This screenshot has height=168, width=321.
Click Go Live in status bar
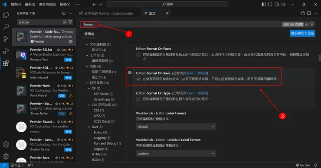pyautogui.click(x=303, y=165)
